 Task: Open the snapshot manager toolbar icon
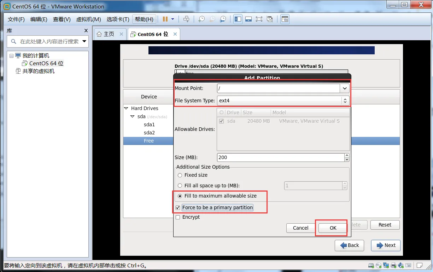[x=223, y=19]
